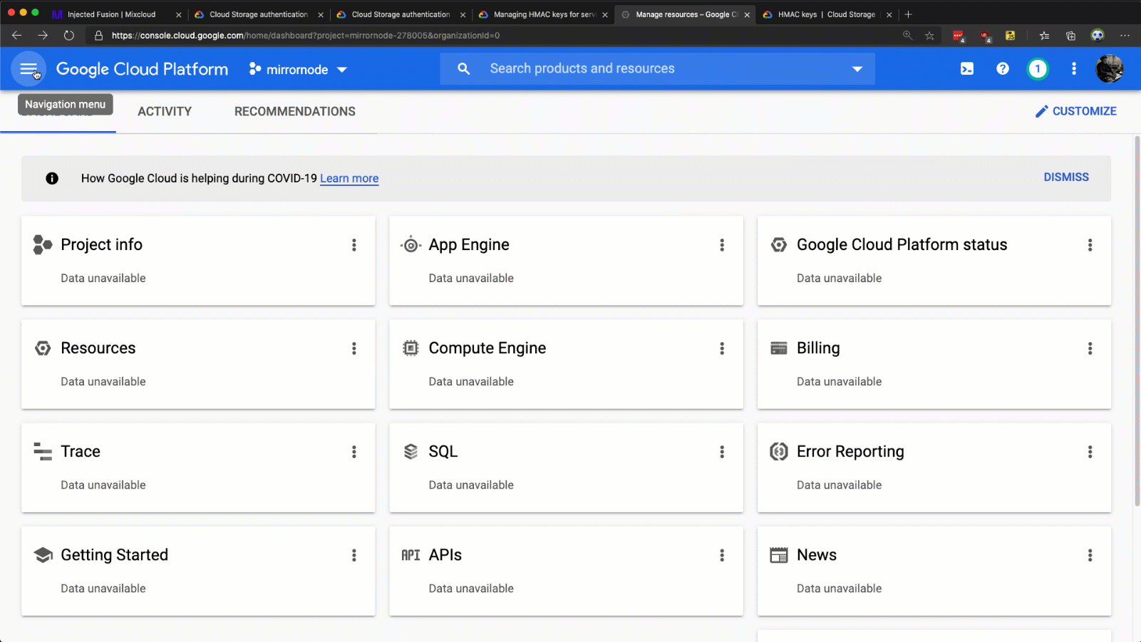Viewport: 1141px width, 642px height.
Task: Follow the Learn more link
Action: click(349, 179)
